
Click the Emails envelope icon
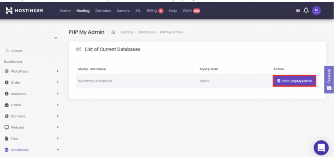pyautogui.click(x=7, y=105)
